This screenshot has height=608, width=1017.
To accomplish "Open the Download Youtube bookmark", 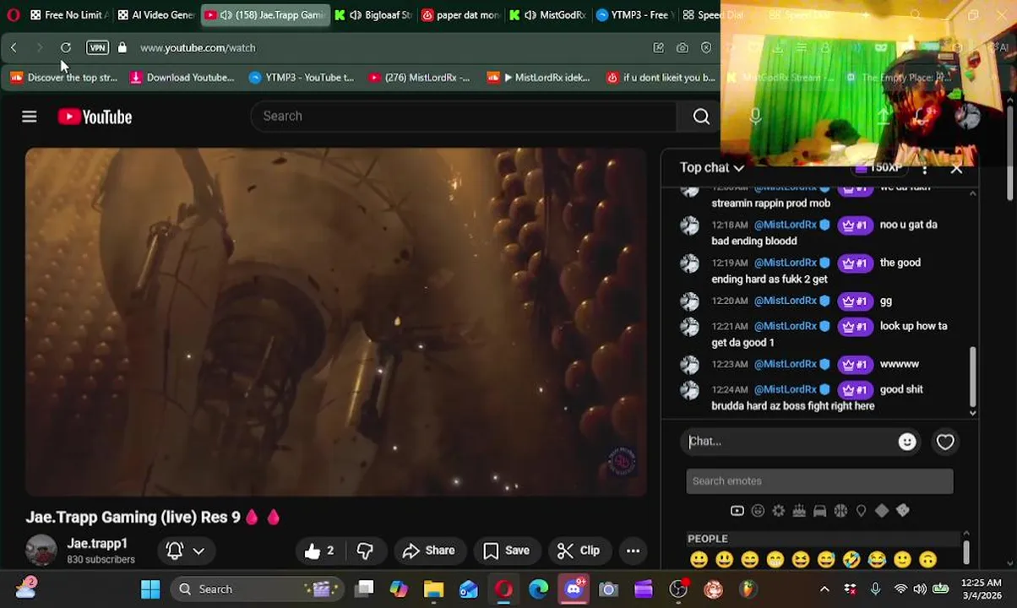I will [182, 78].
